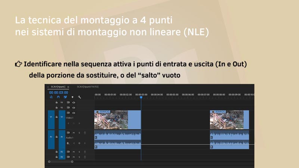Solo track A2 with S button

pyautogui.click(x=79, y=152)
